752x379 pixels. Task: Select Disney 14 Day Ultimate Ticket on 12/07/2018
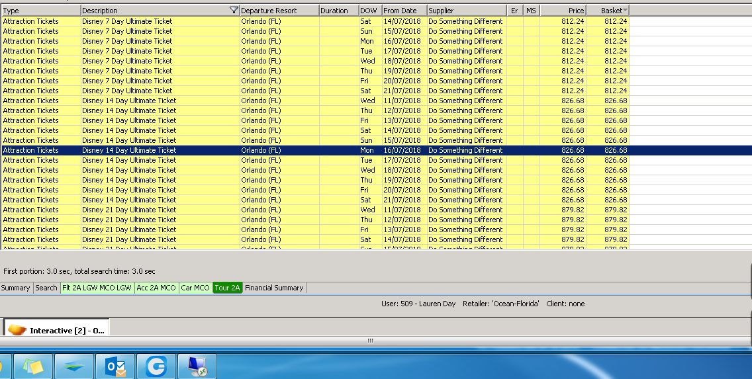(315, 110)
